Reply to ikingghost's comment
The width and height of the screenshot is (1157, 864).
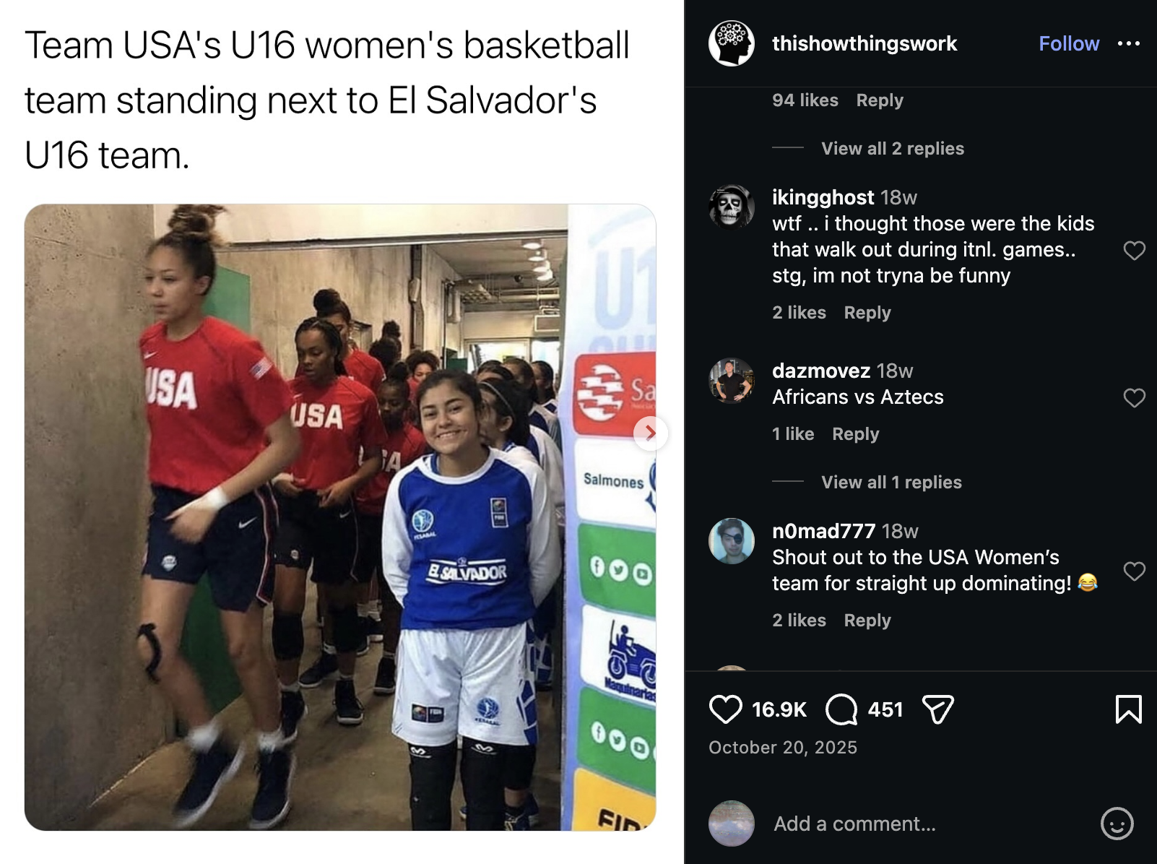pyautogui.click(x=867, y=312)
